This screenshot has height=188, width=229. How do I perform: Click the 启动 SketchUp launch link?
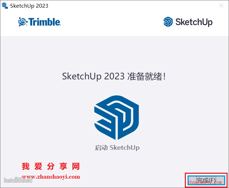[117, 148]
